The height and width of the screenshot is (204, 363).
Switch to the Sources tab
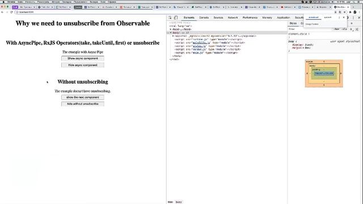(218, 18)
